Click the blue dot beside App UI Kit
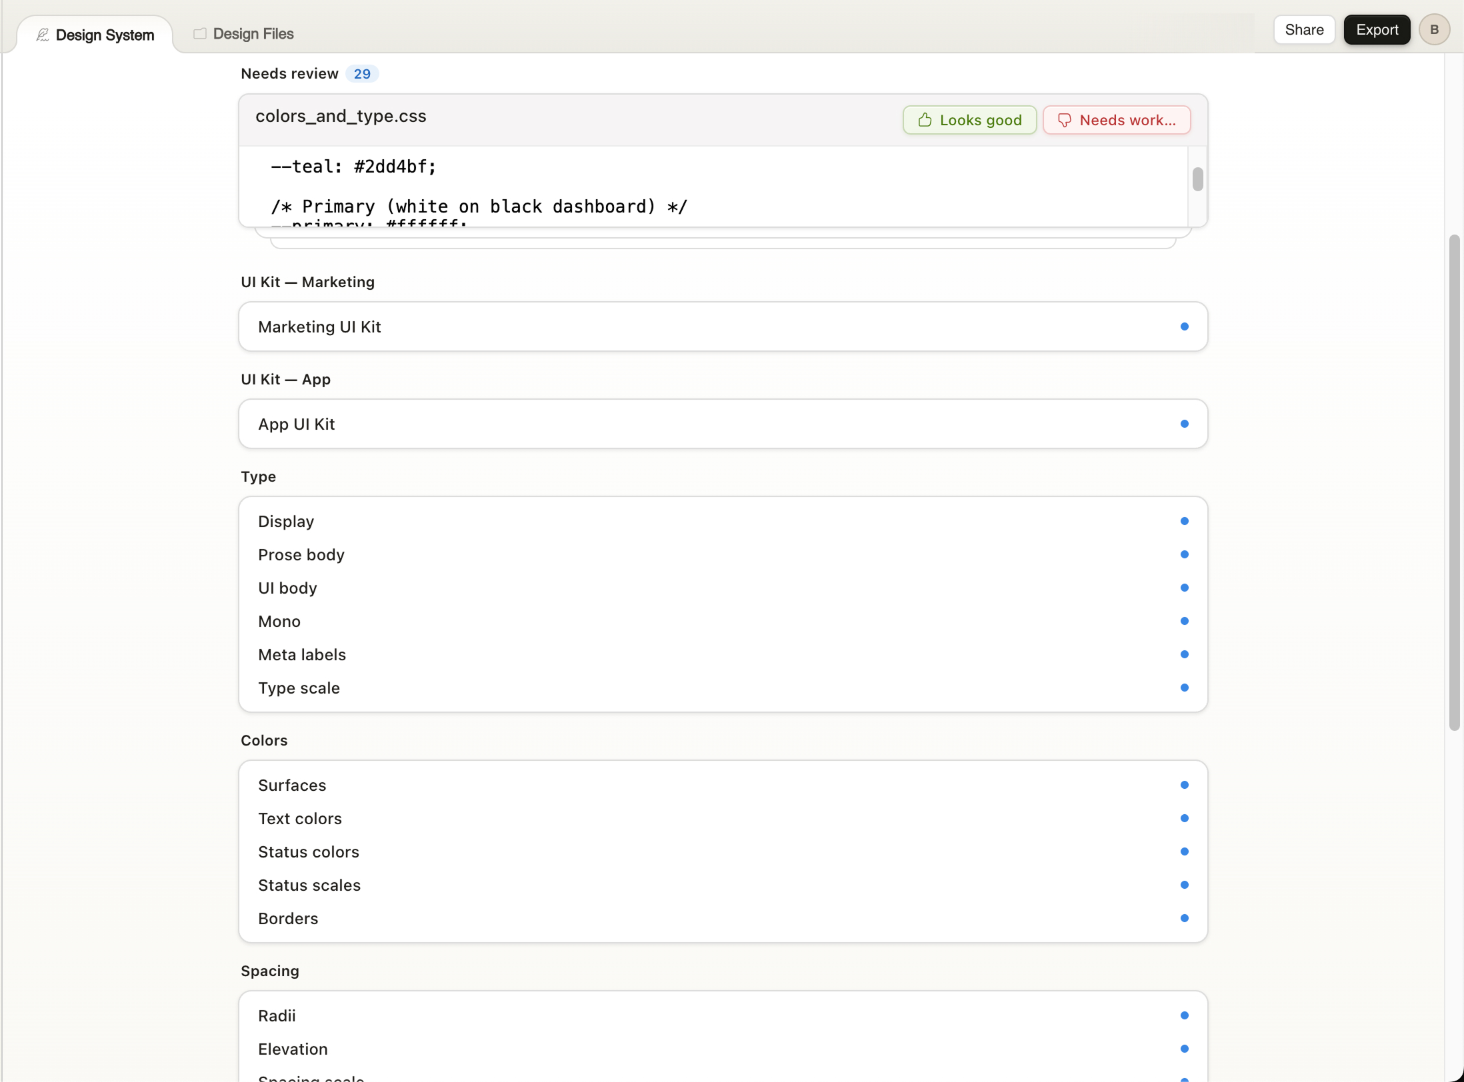1464x1082 pixels. [1184, 424]
